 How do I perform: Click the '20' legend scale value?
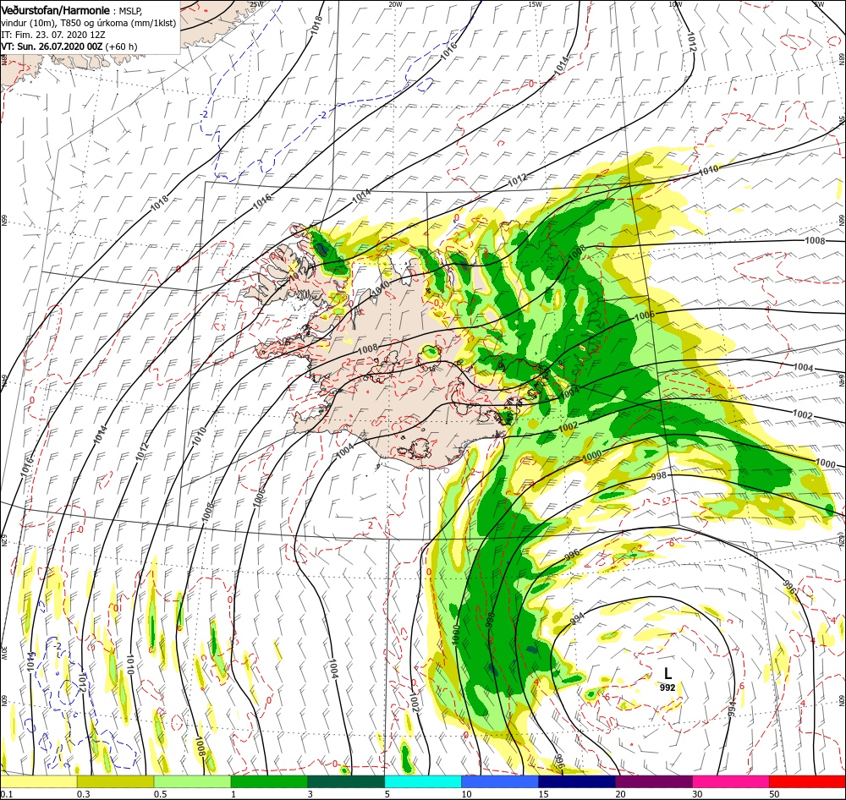pyautogui.click(x=621, y=794)
